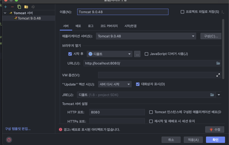Uncheck the 시작 후 checkbox
Screen dimensions: 229x145
[x=70, y=54]
